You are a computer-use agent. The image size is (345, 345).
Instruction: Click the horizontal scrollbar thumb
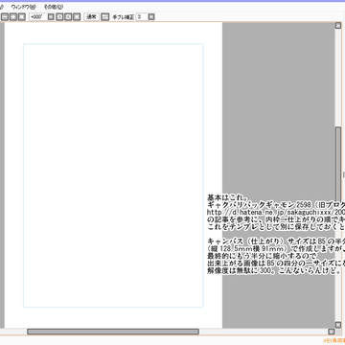click(113, 332)
